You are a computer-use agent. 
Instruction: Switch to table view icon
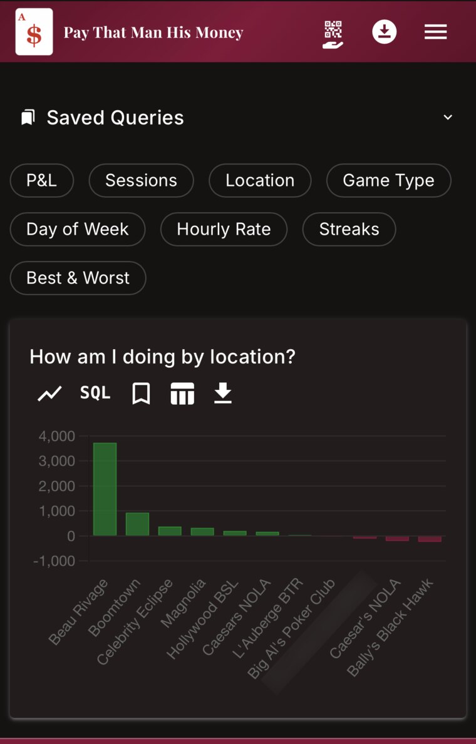(182, 394)
